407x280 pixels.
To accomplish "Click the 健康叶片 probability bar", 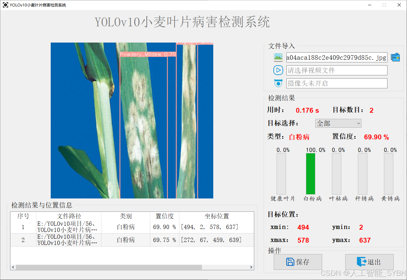I will point(281,174).
